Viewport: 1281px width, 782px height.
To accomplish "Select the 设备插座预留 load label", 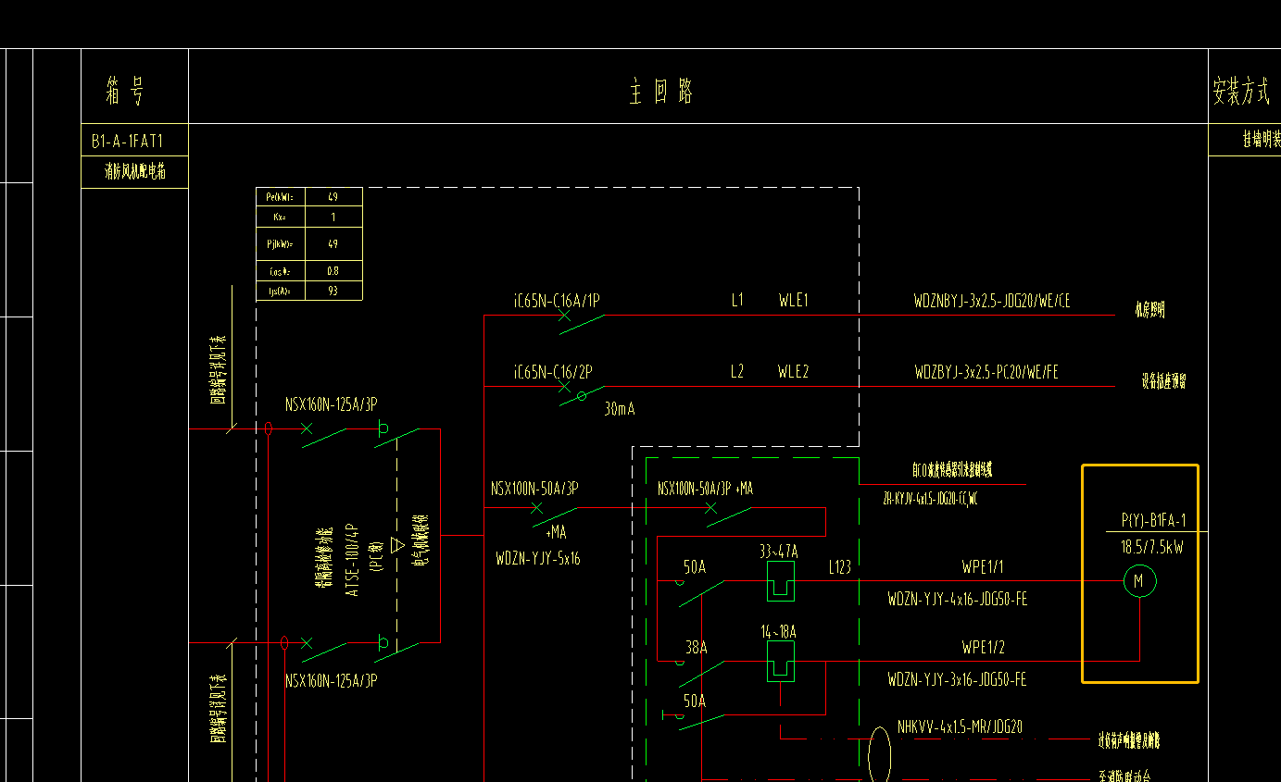I will [1164, 381].
